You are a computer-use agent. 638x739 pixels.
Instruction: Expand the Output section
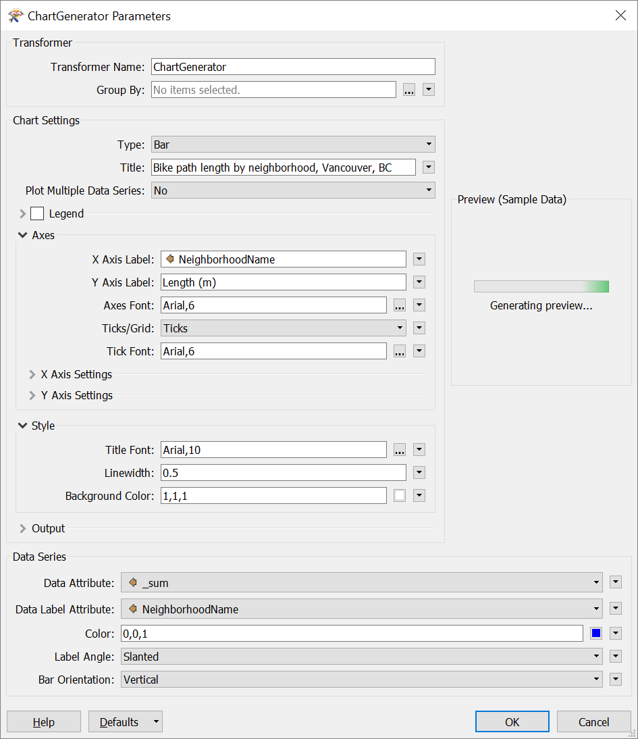tap(23, 529)
